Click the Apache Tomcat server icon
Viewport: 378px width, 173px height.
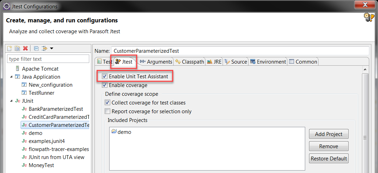click(x=17, y=69)
